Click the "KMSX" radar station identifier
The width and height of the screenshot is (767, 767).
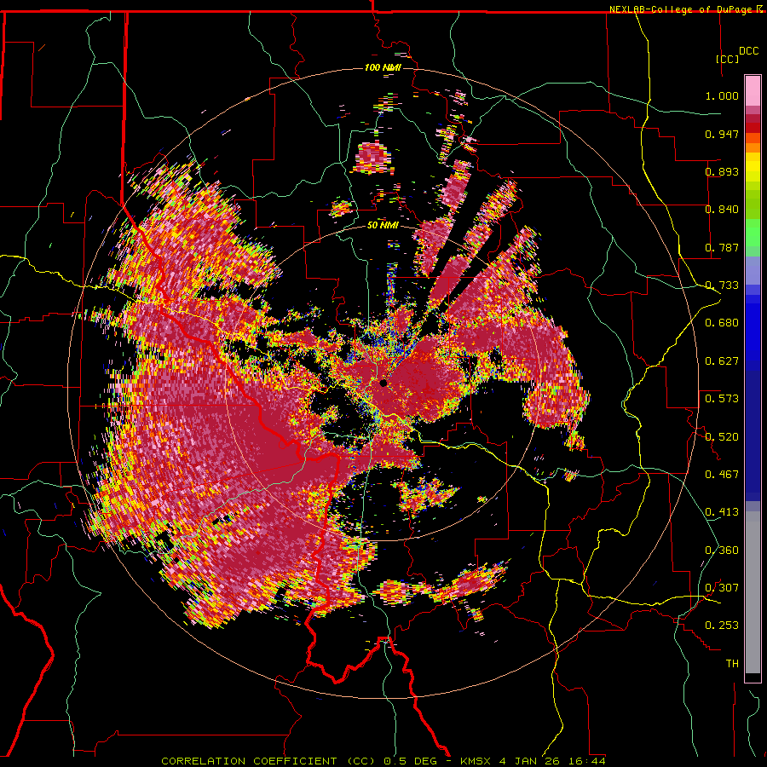point(477,761)
